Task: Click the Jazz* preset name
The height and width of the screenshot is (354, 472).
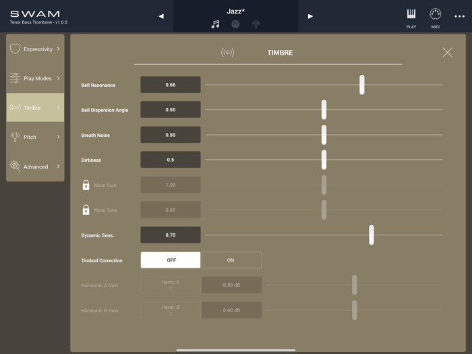Action: pos(235,11)
